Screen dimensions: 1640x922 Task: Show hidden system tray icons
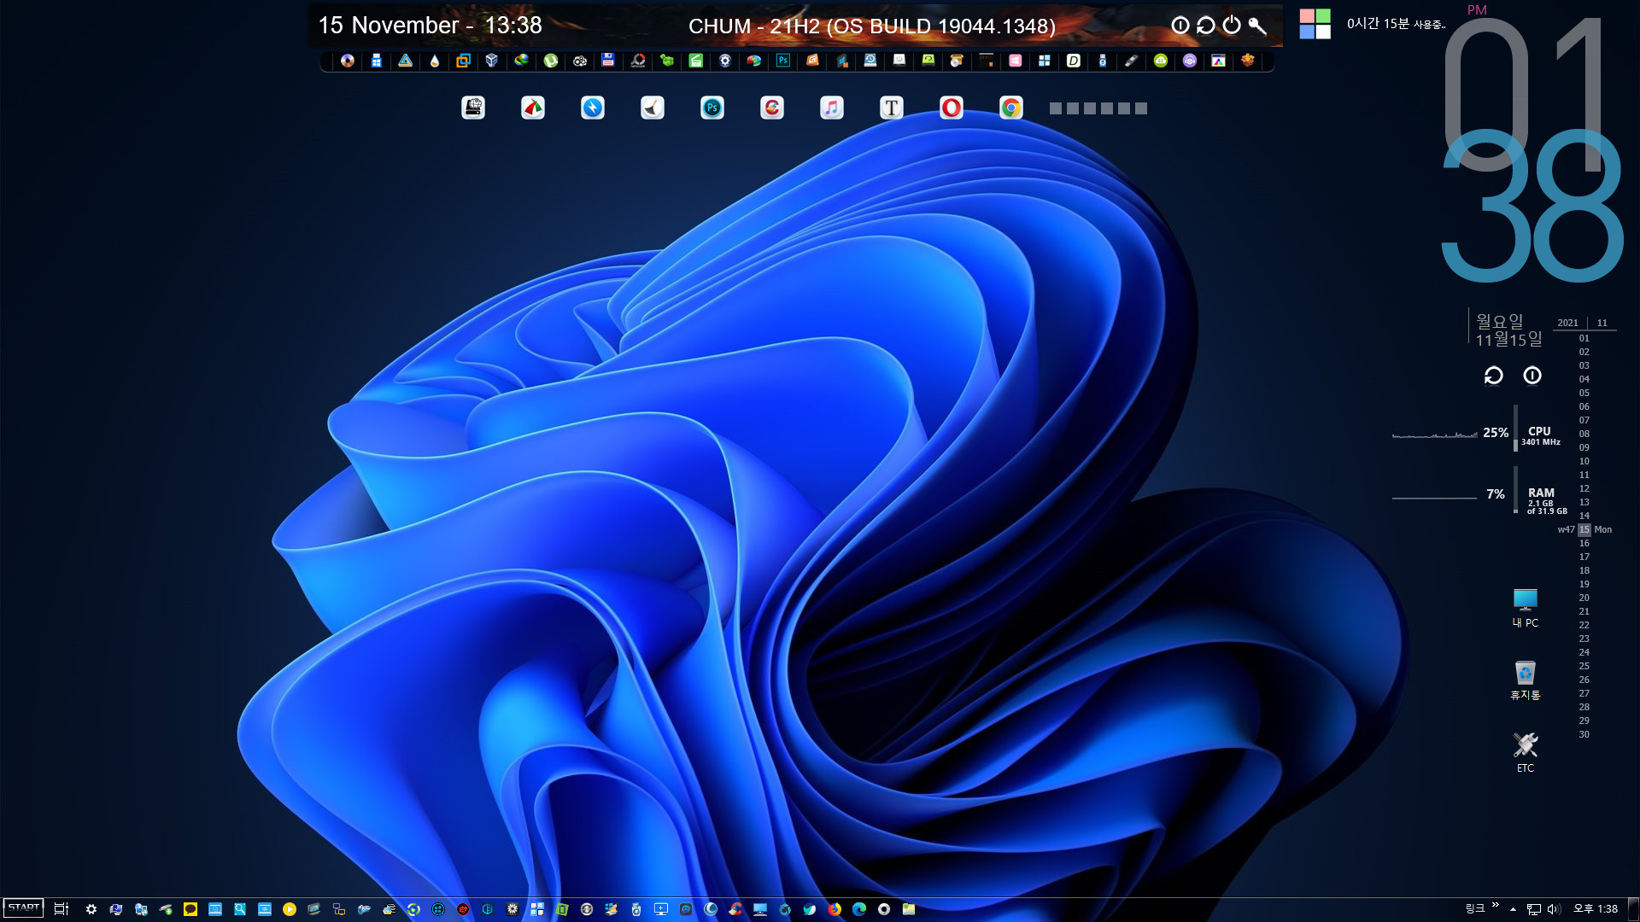click(x=1513, y=909)
